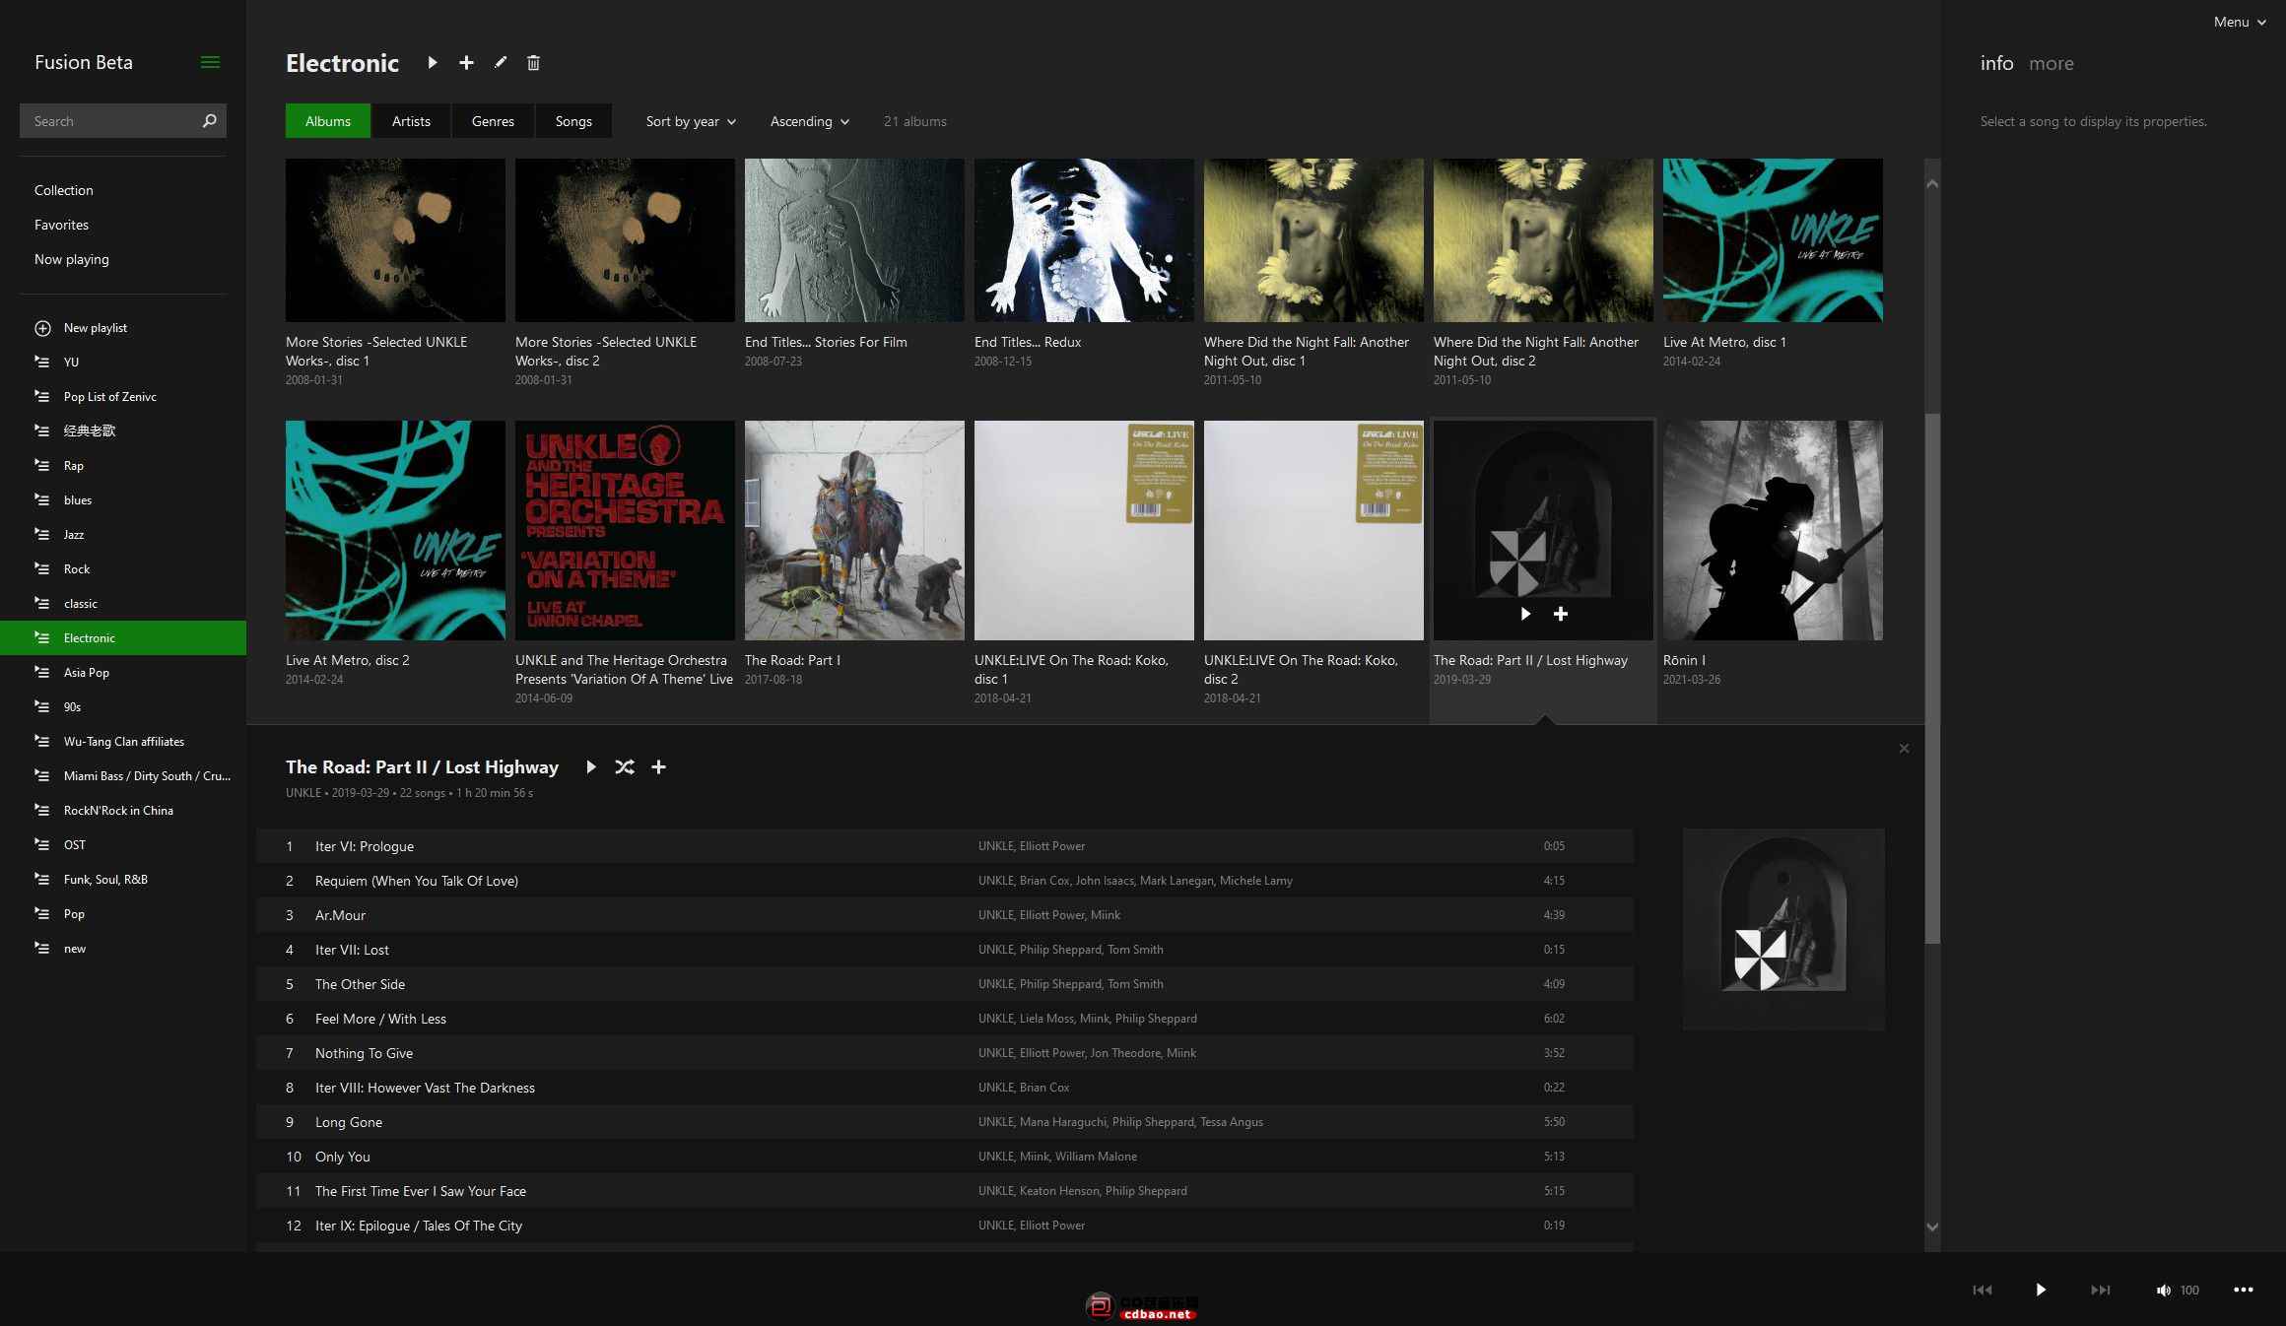This screenshot has height=1326, width=2286.
Task: Go to Now playing
Action: point(72,259)
